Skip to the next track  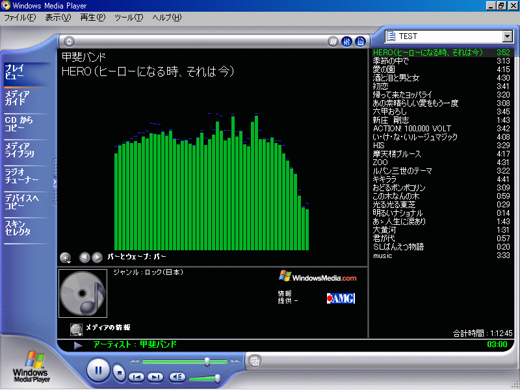(155, 377)
